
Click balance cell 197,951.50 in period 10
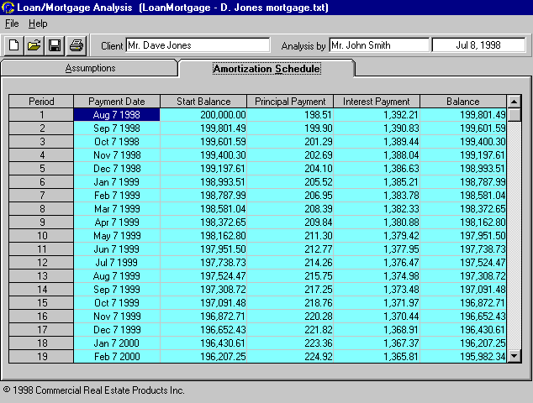tap(463, 236)
